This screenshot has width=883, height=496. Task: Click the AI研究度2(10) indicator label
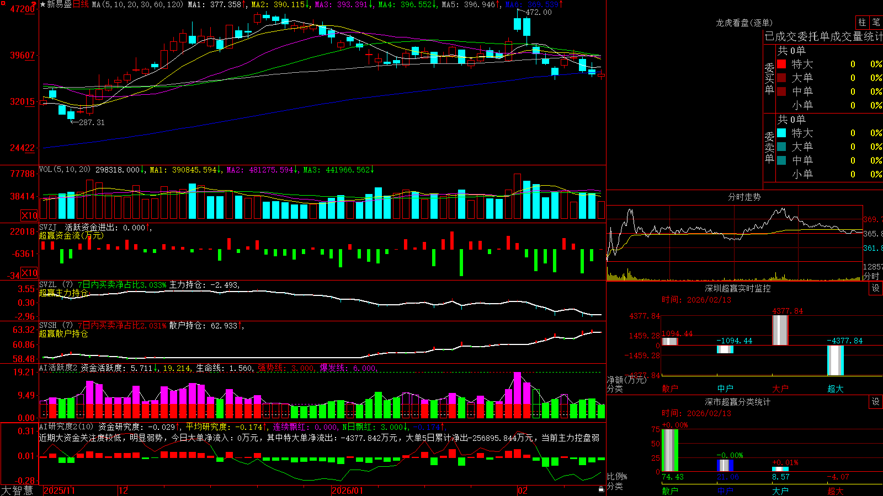tap(66, 427)
